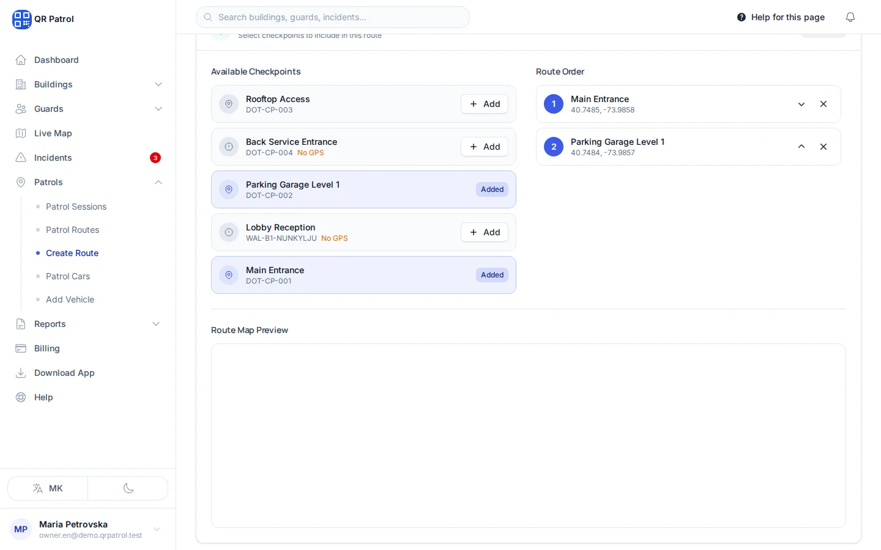This screenshot has height=550, width=881.
Task: Open the Dashboard page
Action: point(88,60)
